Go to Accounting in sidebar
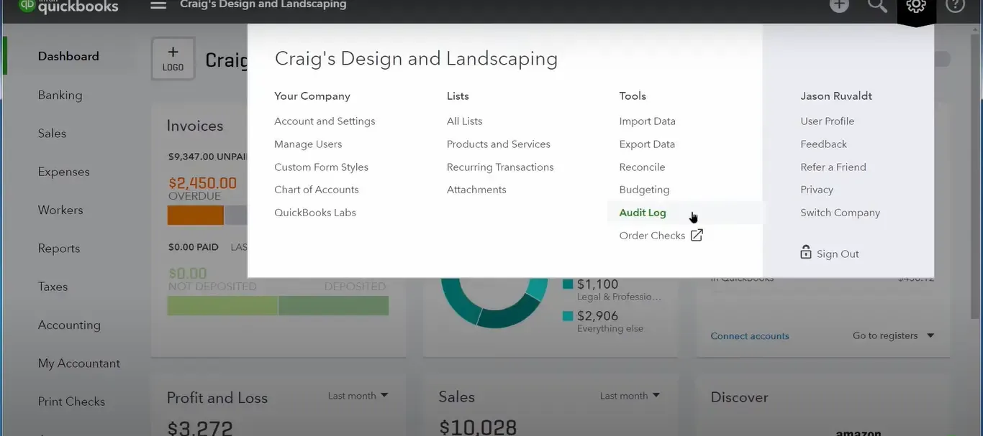This screenshot has width=983, height=436. coord(69,325)
